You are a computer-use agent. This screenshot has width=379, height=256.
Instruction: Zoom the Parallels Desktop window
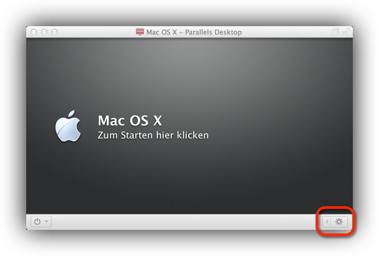[55, 32]
